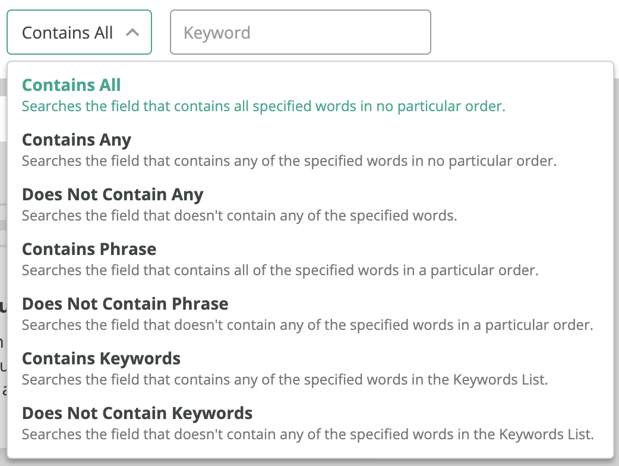Select the Contains All option

[x=310, y=95]
